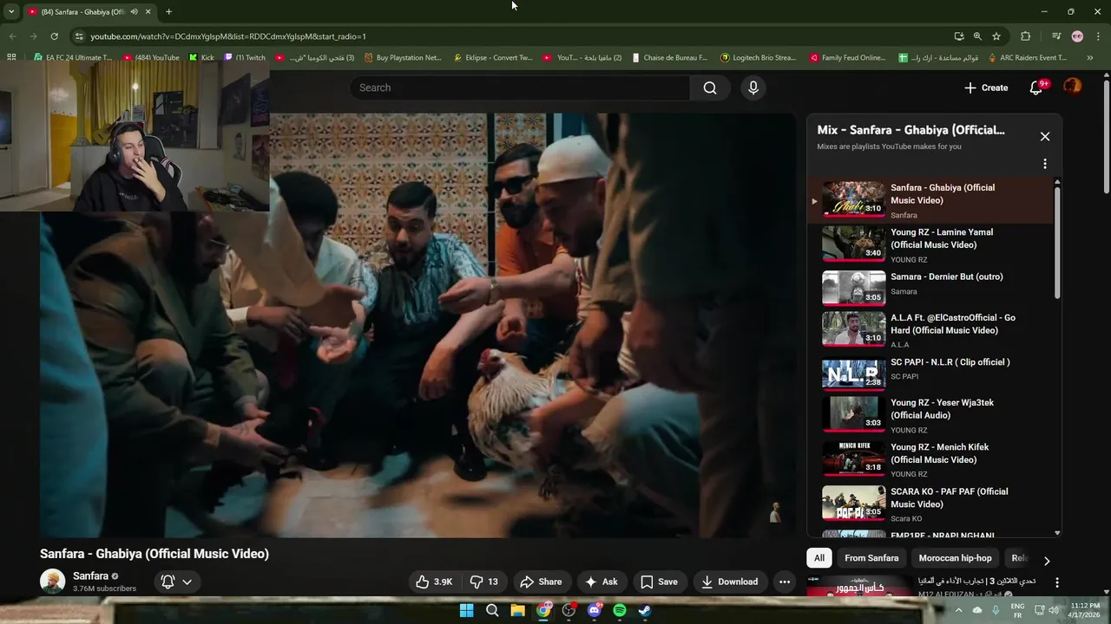Open the (1) Twitch bookmark
The image size is (1111, 624).
click(245, 58)
